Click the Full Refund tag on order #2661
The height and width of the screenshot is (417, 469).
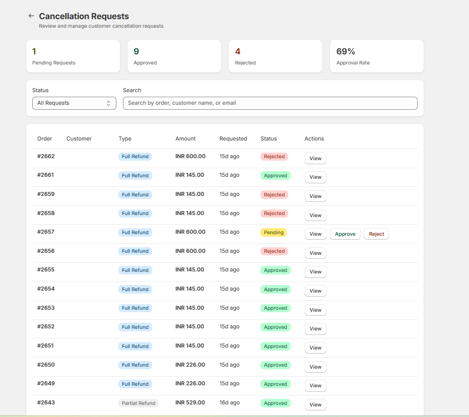[x=135, y=175]
